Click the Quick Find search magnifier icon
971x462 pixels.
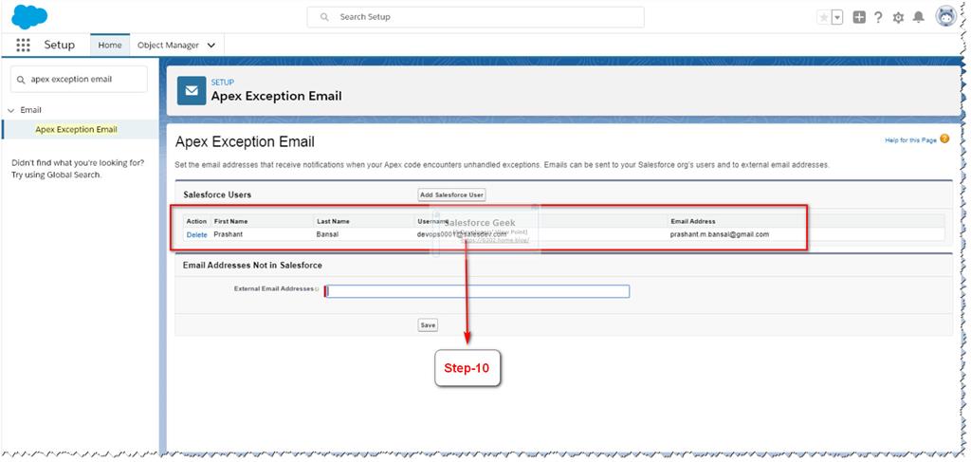(21, 80)
